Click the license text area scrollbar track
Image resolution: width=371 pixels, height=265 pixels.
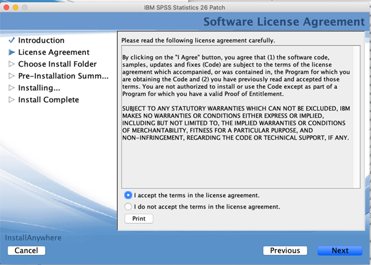point(357,117)
